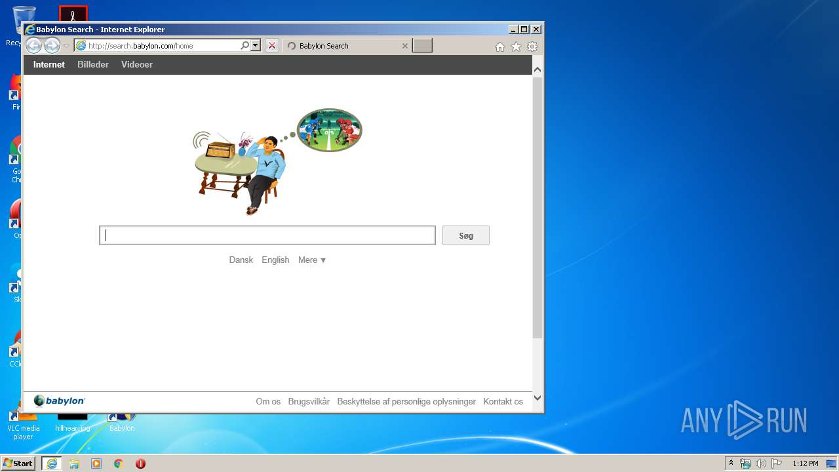839x472 pixels.
Task: Open the Action Center flag icon
Action: 777,463
